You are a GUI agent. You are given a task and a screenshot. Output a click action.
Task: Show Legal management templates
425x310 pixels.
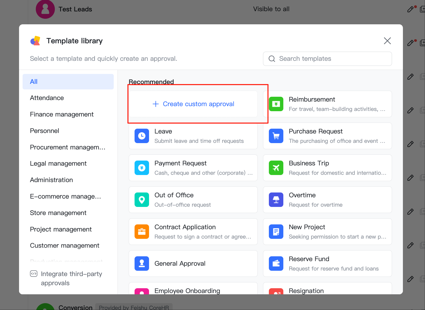(x=58, y=164)
